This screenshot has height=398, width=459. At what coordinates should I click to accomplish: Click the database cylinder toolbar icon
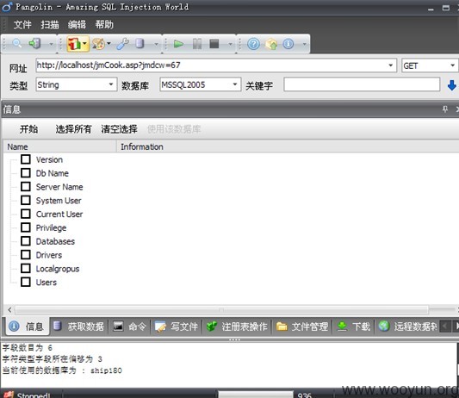point(140,44)
